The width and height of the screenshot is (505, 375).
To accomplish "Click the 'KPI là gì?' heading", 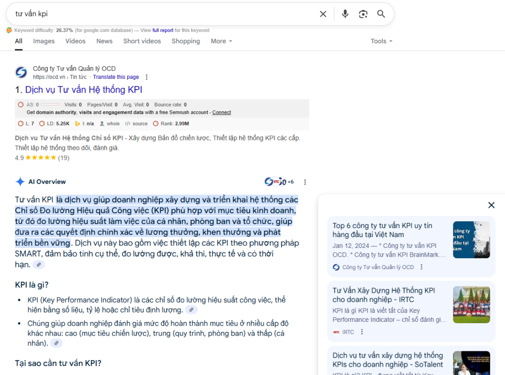I will tap(32, 285).
